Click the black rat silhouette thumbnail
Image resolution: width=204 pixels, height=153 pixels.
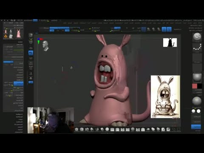tap(170, 42)
